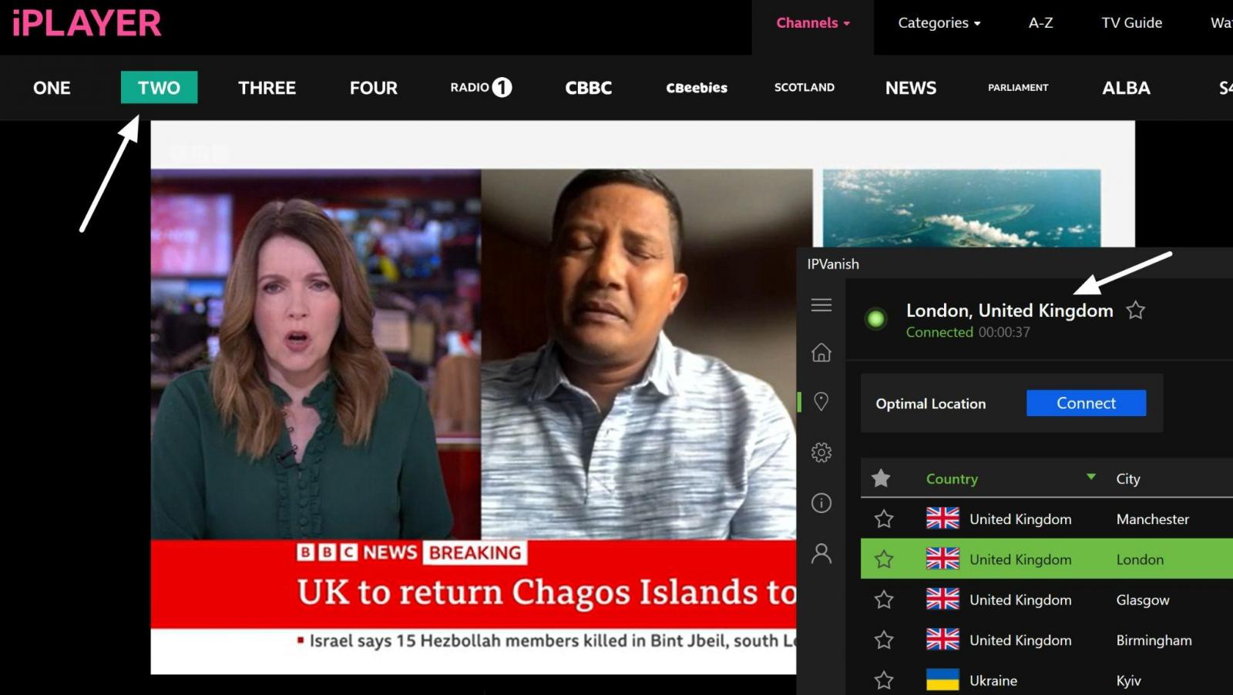This screenshot has width=1233, height=695.
Task: Select BBC THREE channel
Action: point(267,88)
